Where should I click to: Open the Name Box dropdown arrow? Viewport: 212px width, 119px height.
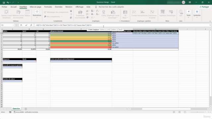(x=13, y=25)
